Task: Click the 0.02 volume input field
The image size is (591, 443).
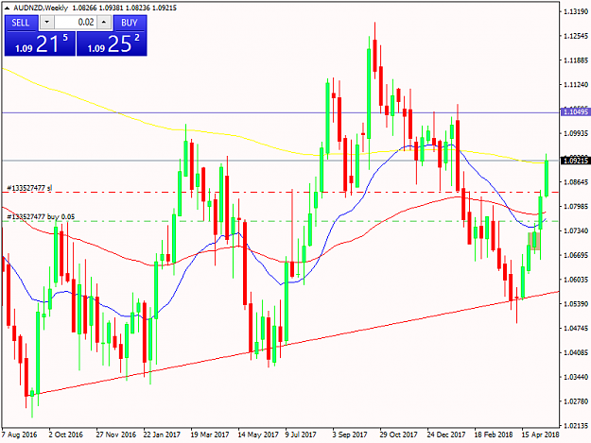Action: [x=76, y=23]
